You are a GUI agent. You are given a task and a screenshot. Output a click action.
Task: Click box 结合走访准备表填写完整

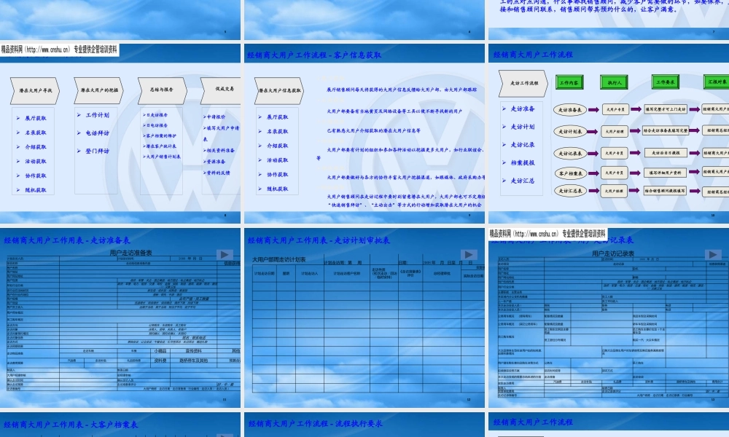[x=666, y=131]
